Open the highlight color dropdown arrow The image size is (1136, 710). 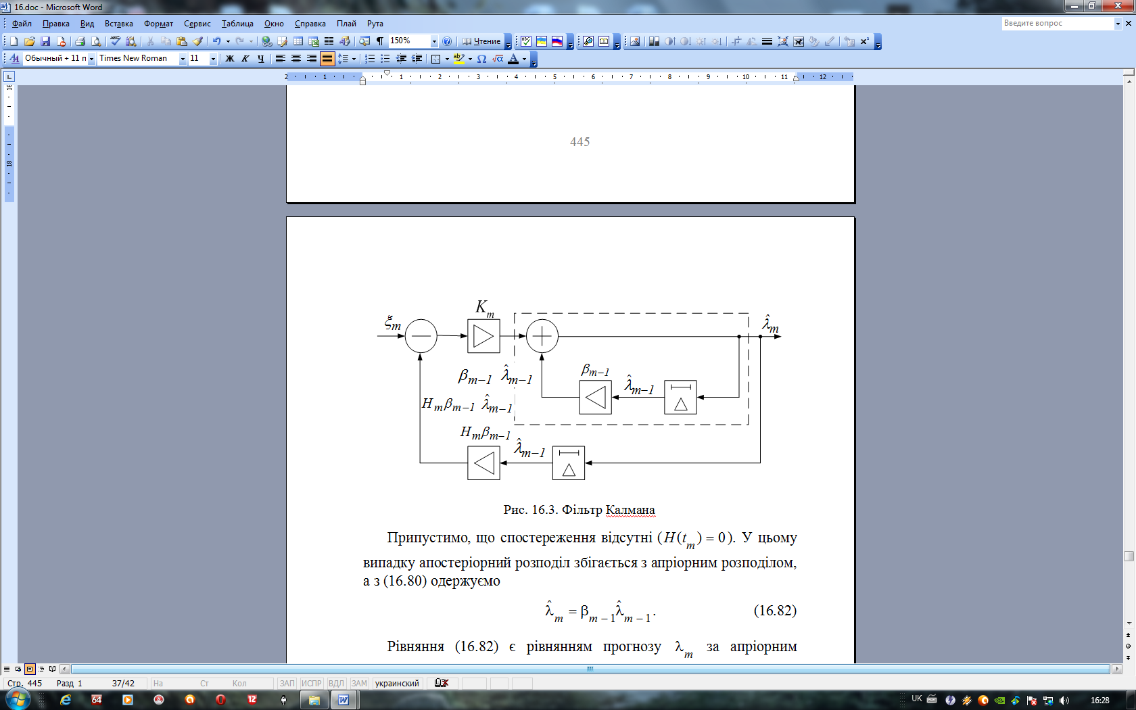pyautogui.click(x=470, y=59)
